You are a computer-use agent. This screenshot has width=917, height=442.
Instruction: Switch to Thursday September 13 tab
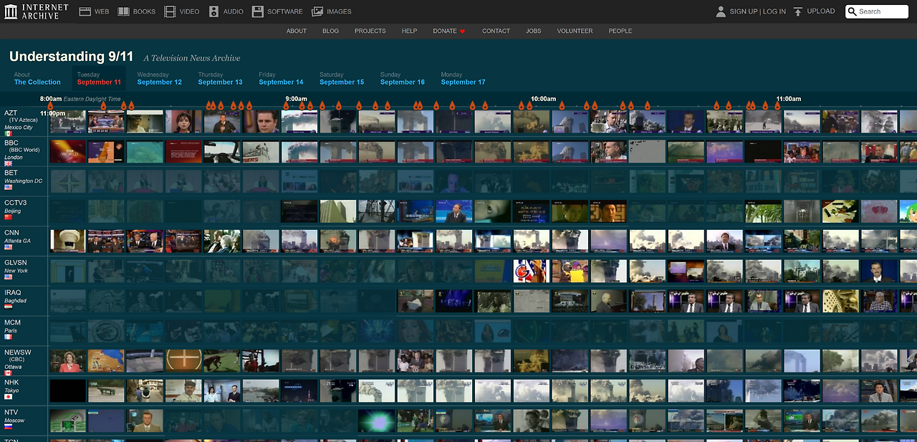(x=221, y=79)
